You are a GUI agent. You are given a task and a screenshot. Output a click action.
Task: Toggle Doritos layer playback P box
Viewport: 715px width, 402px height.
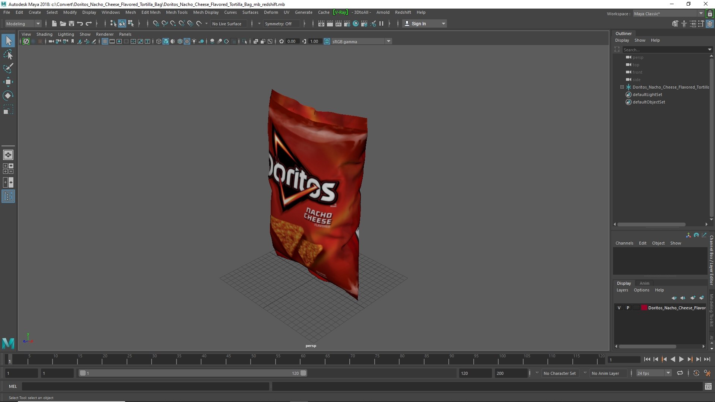coord(628,308)
